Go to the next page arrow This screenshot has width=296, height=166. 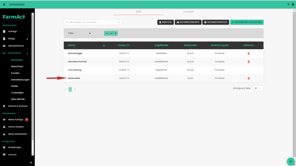click(x=75, y=89)
